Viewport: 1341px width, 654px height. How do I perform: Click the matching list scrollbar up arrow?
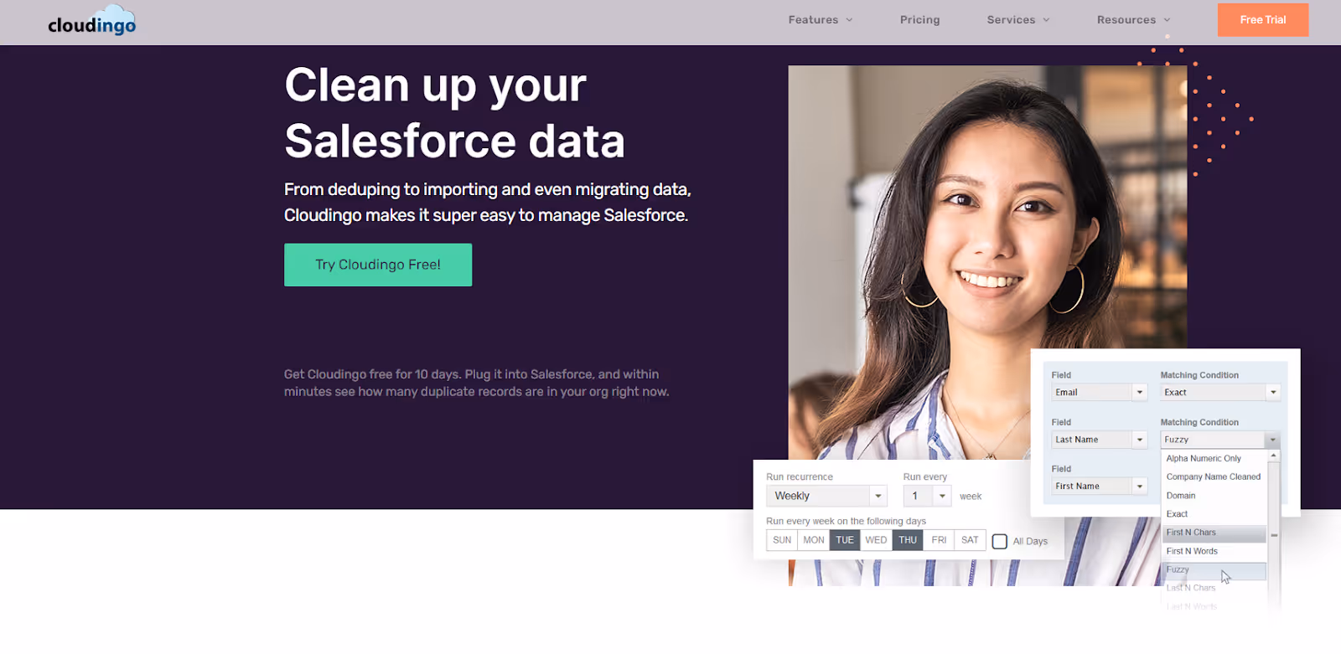(1274, 456)
